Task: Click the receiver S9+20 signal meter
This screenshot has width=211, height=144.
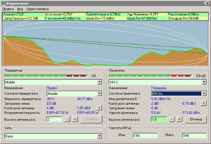Action: click(150, 76)
